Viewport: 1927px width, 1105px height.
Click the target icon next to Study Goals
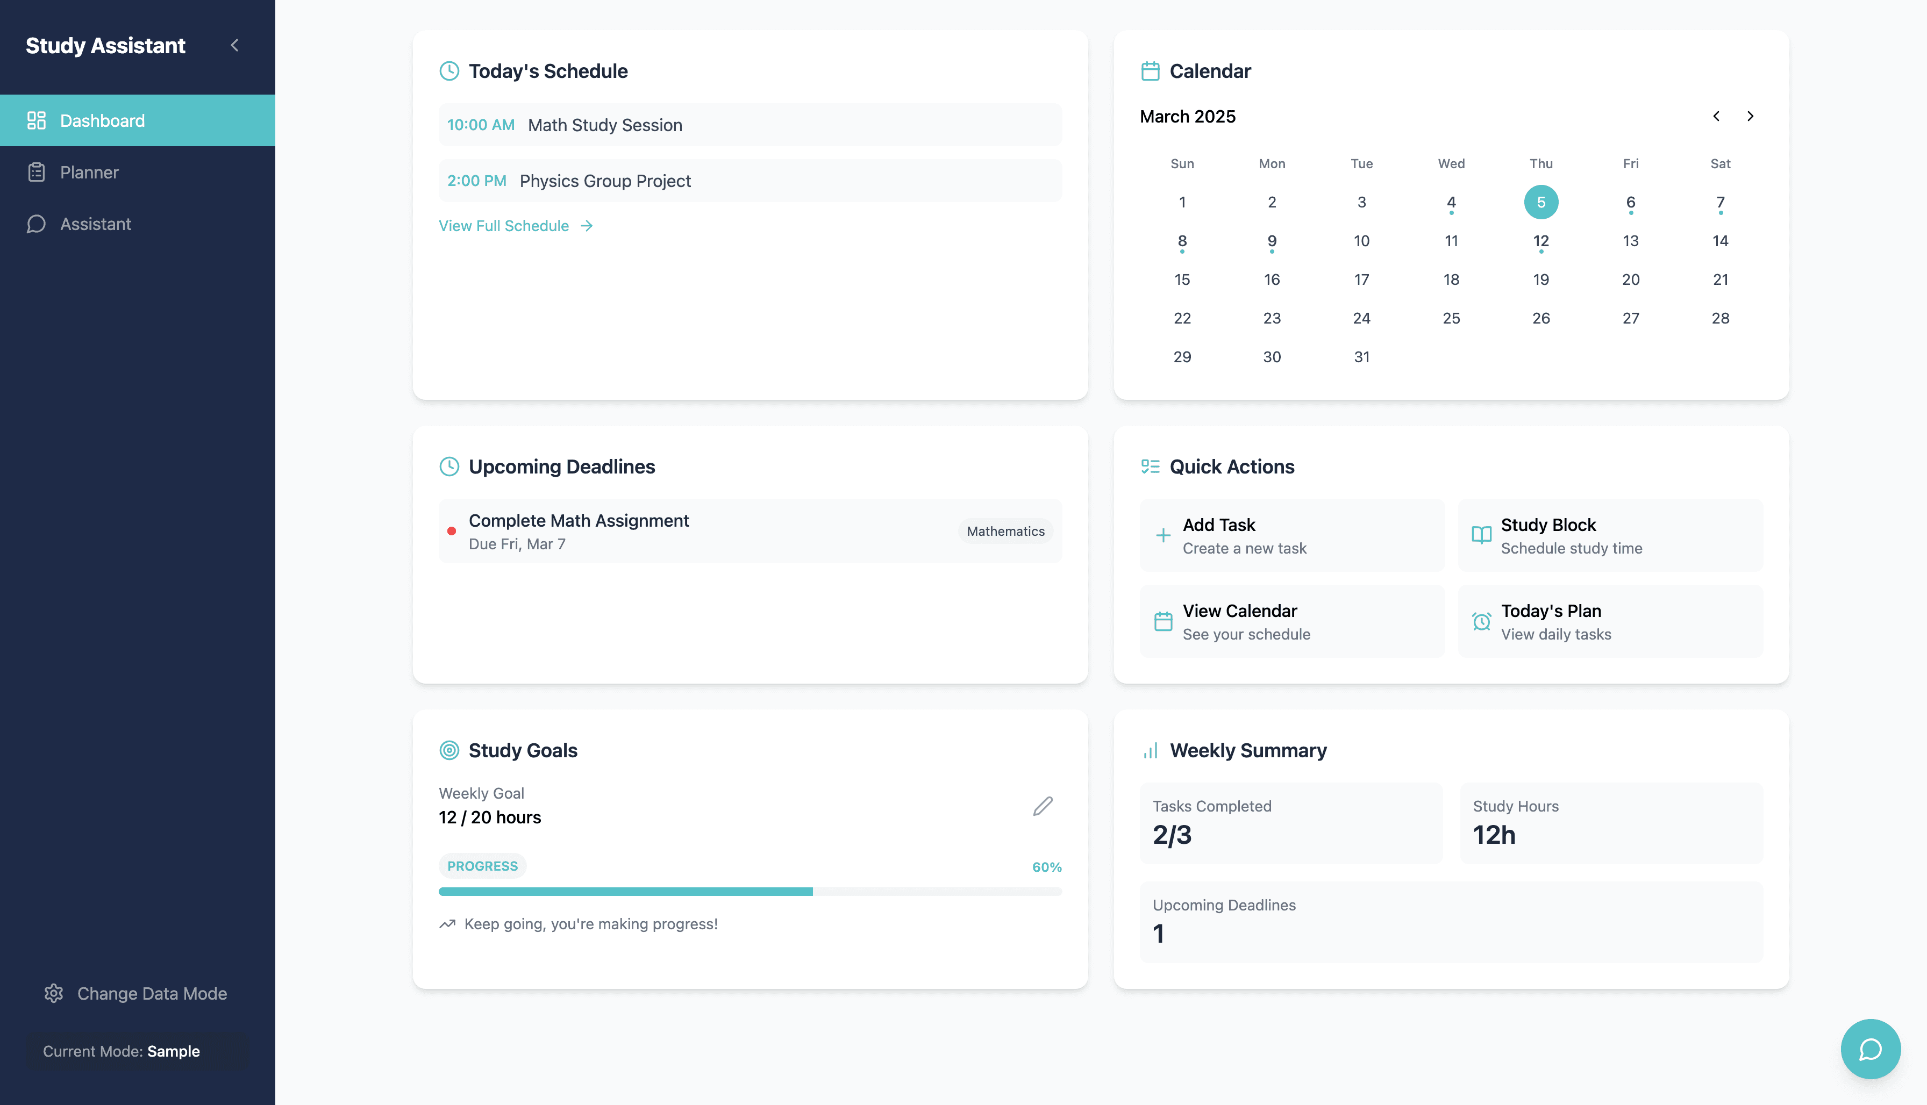pyautogui.click(x=449, y=750)
